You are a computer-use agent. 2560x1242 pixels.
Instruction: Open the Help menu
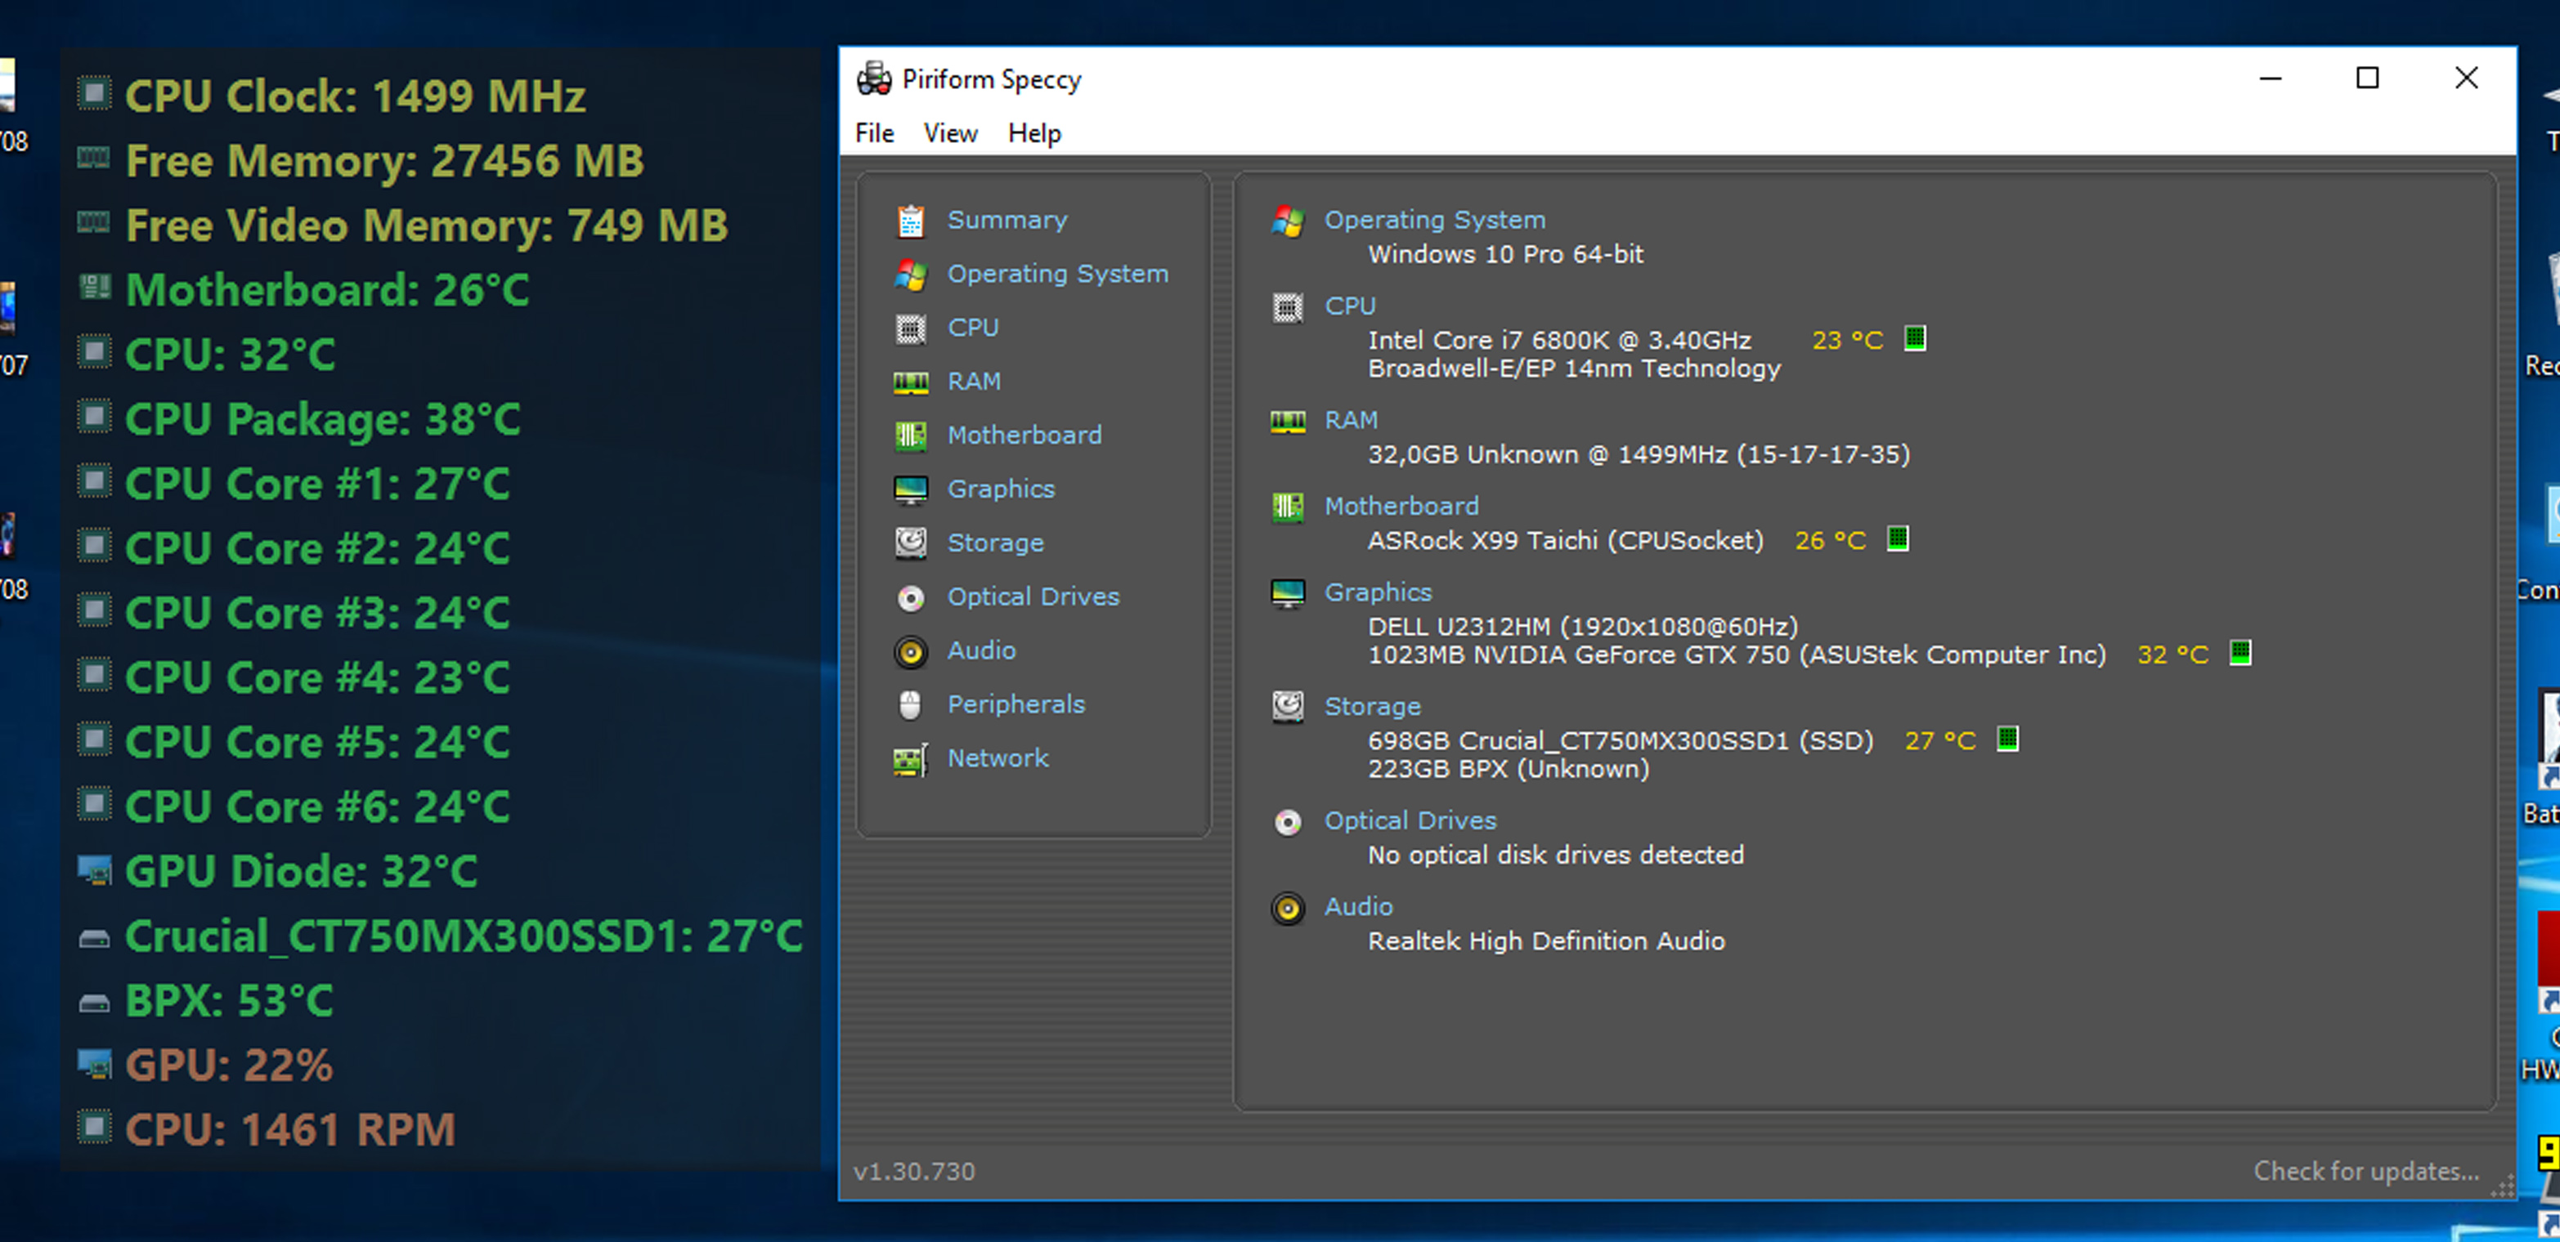coord(1034,133)
